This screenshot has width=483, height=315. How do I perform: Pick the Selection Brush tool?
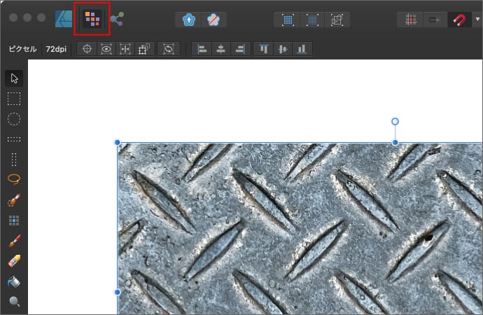(14, 200)
